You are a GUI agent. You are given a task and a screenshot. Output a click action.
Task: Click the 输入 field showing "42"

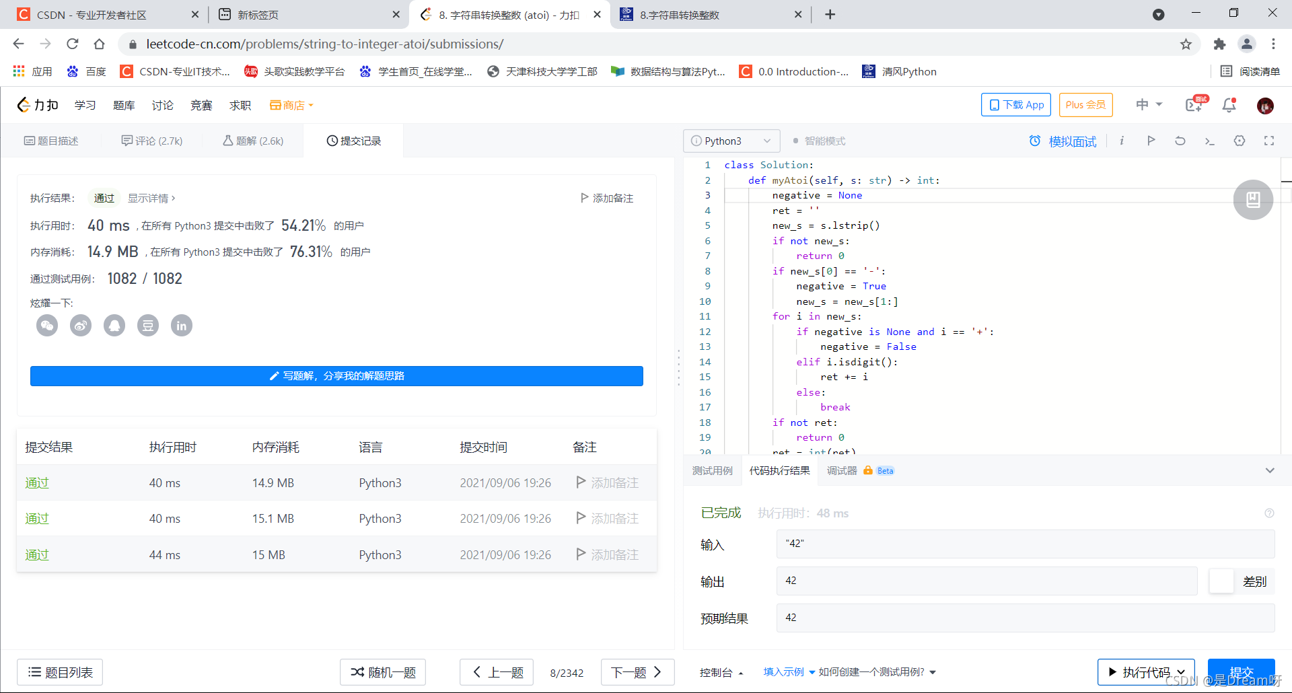click(1026, 544)
